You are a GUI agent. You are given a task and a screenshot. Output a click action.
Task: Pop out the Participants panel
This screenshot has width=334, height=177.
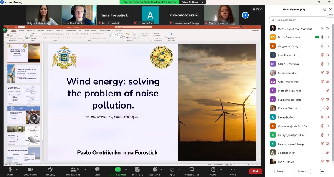coord(325,9)
